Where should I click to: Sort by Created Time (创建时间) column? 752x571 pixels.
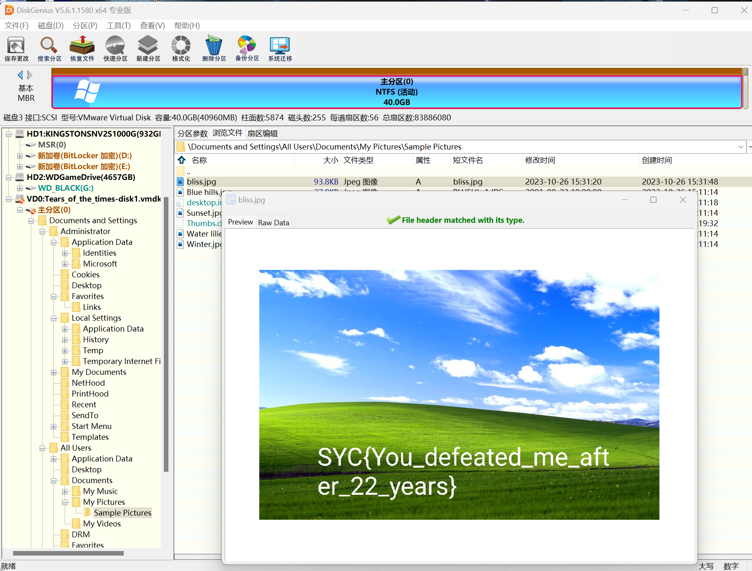coord(657,160)
